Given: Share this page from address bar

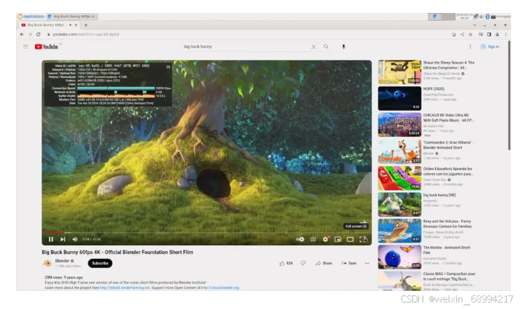Looking at the screenshot, I should (x=462, y=34).
